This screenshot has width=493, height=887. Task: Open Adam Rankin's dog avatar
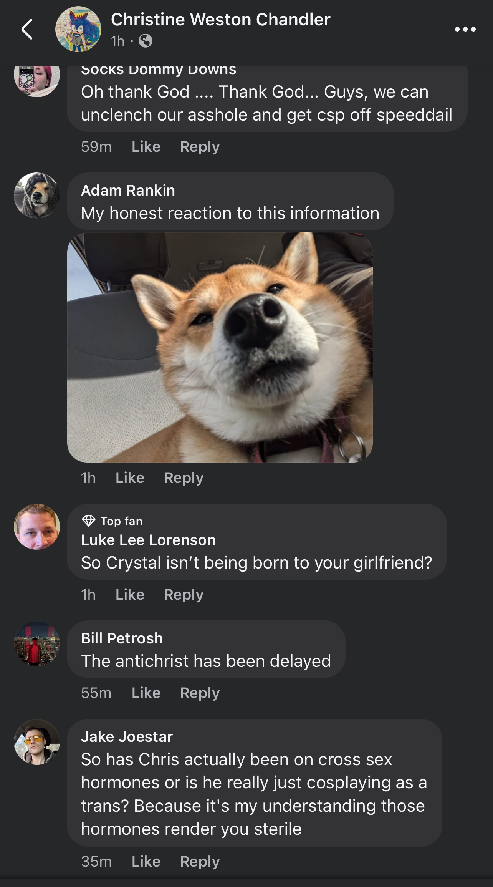point(37,196)
